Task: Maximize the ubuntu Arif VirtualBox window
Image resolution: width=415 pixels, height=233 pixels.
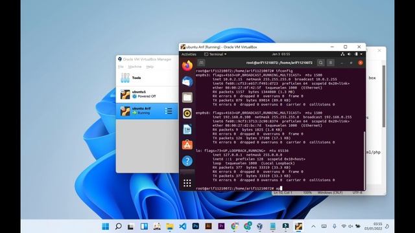Action: click(x=346, y=47)
